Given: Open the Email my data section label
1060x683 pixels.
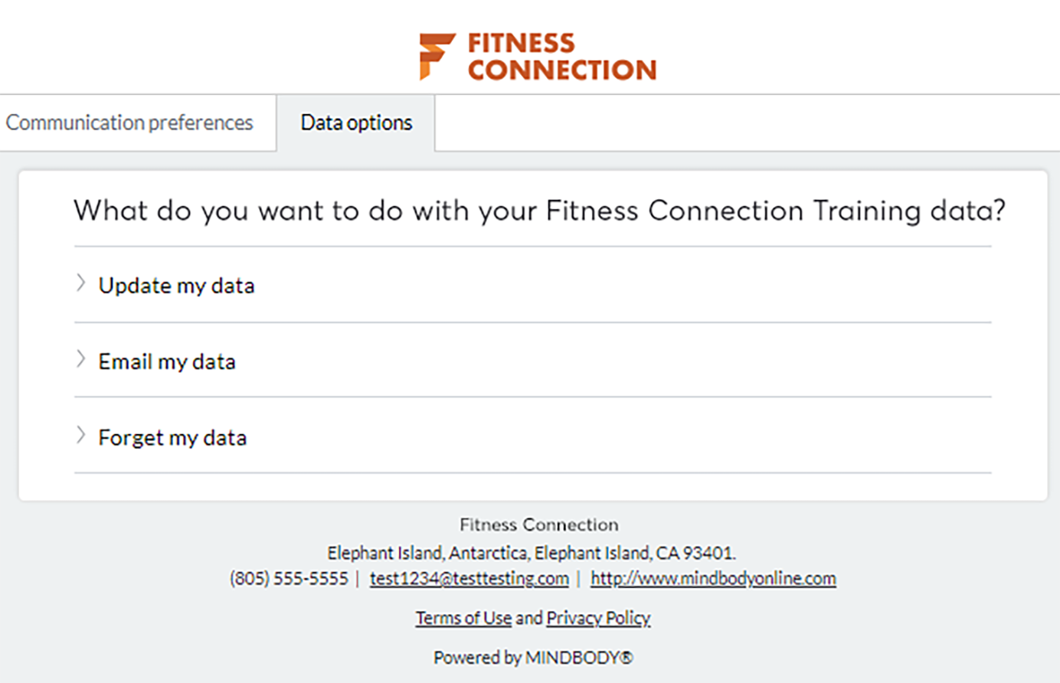Looking at the screenshot, I should click(167, 361).
